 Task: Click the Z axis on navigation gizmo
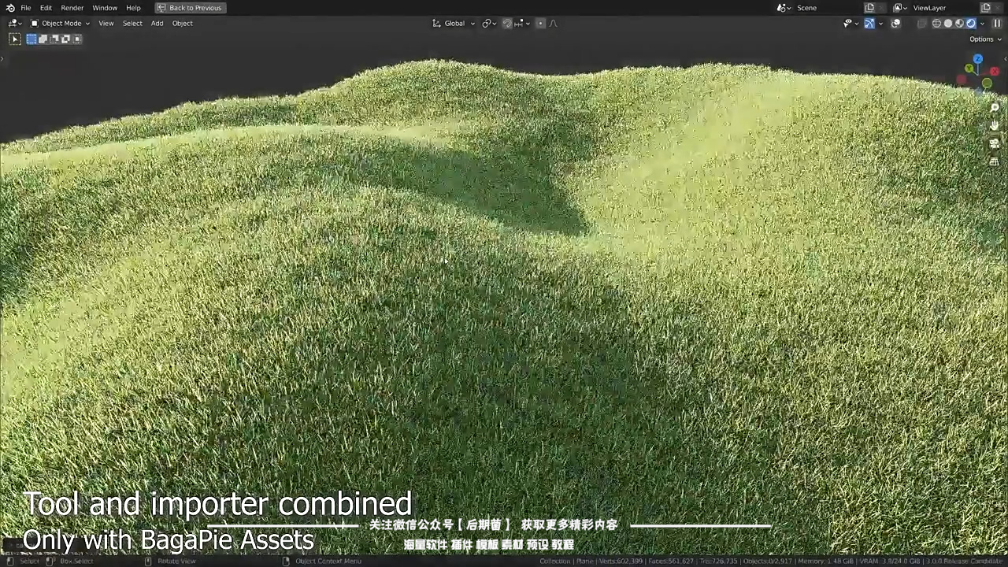pyautogui.click(x=977, y=59)
